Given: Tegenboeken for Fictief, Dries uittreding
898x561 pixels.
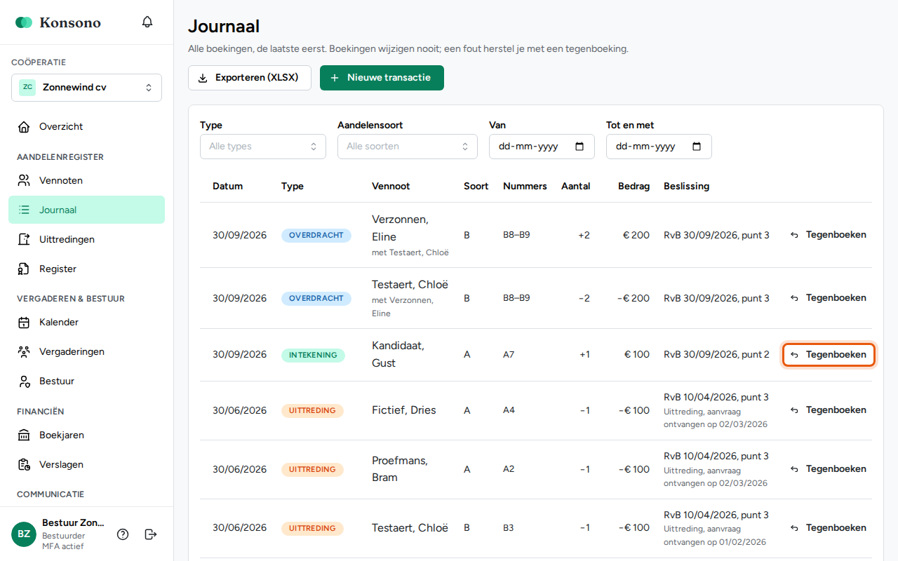Looking at the screenshot, I should coord(829,410).
